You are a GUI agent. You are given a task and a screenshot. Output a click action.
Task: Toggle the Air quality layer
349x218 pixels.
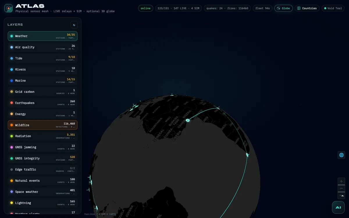[x=43, y=47]
